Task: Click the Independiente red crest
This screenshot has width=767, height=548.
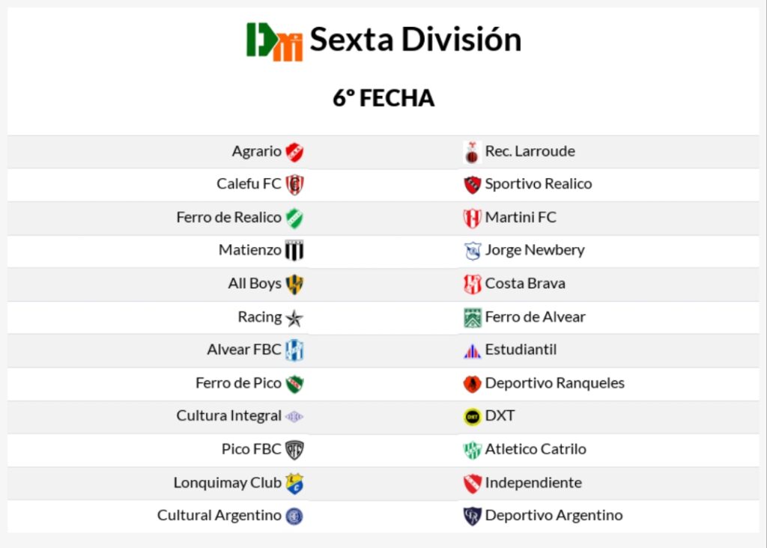Action: [472, 484]
